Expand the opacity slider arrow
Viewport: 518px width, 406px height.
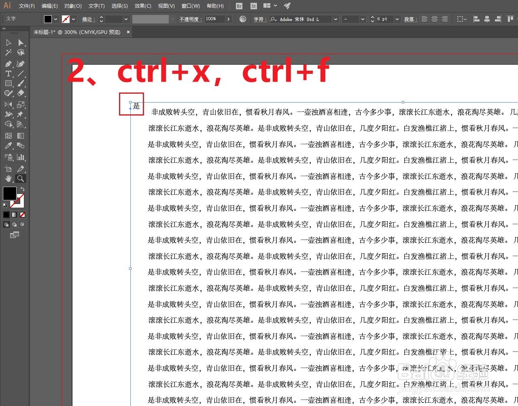[229, 19]
